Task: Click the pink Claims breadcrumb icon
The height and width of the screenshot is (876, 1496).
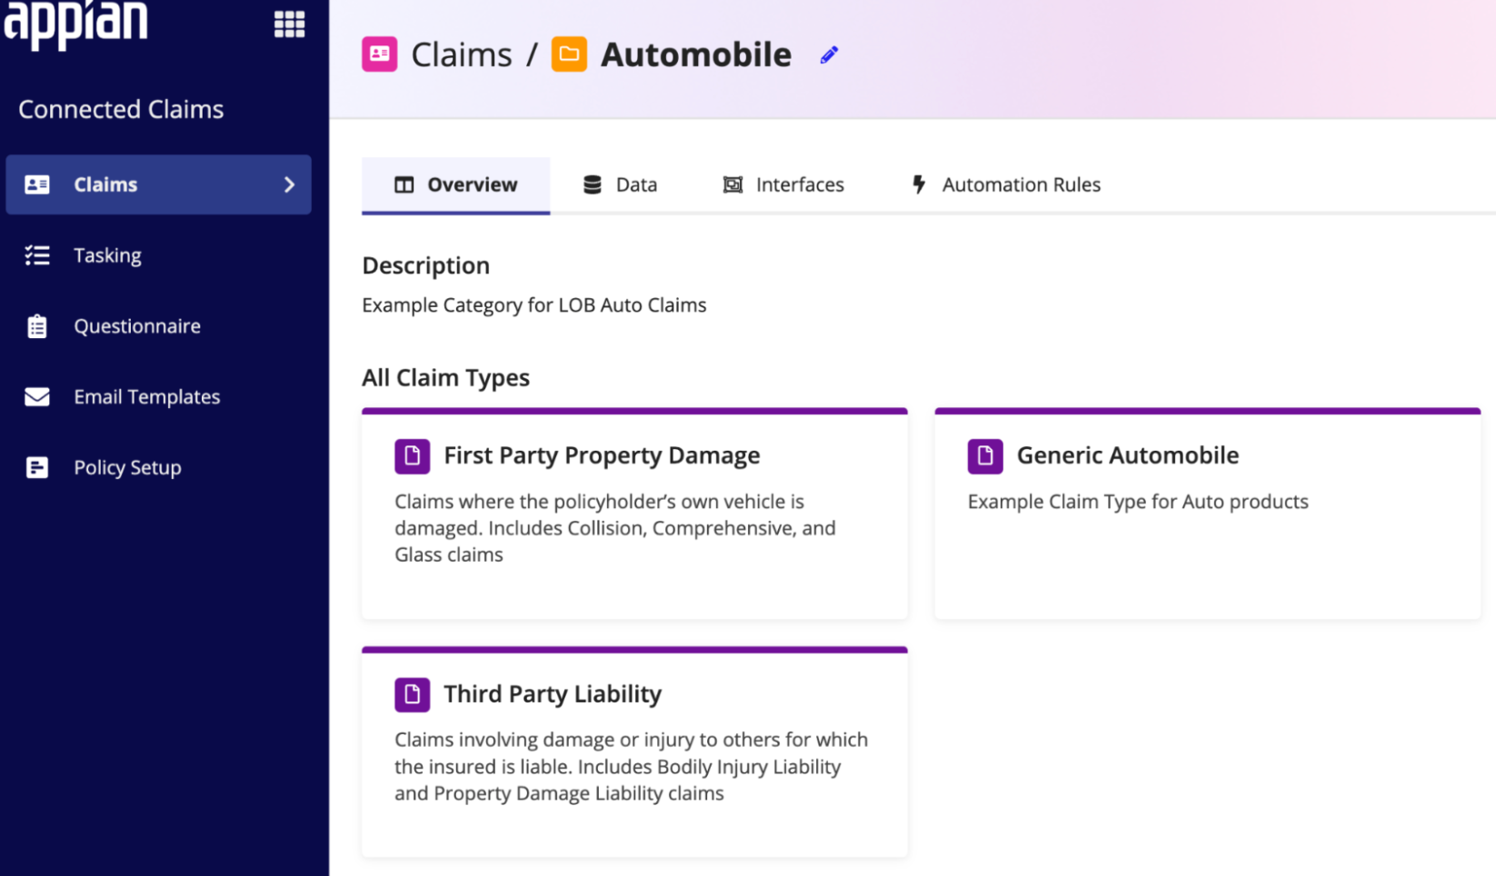Action: tap(380, 55)
